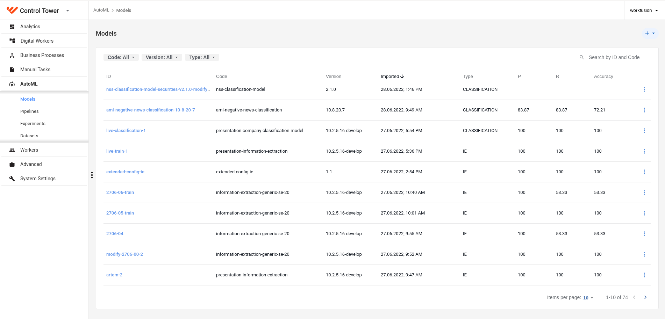
Task: Click the Analytics dashboard icon
Action: point(12,27)
